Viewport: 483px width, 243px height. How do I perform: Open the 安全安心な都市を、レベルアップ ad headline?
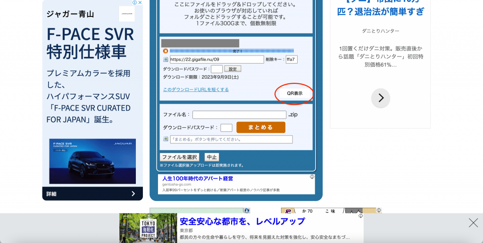click(242, 221)
